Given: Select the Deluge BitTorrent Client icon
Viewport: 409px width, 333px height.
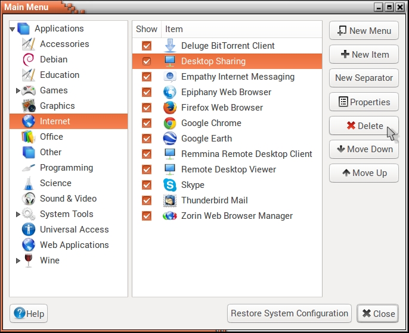Looking at the screenshot, I should coord(170,46).
